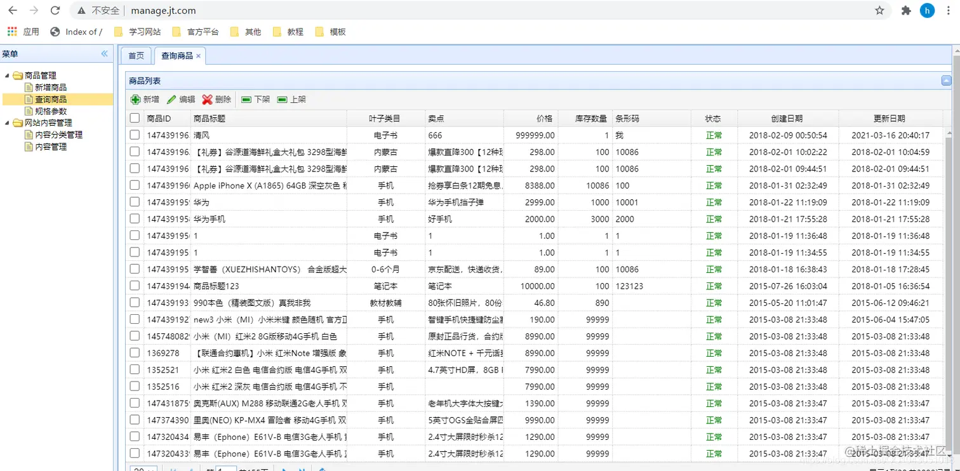The height and width of the screenshot is (471, 960).
Task: Bookmark this page with the star icon
Action: 879,10
